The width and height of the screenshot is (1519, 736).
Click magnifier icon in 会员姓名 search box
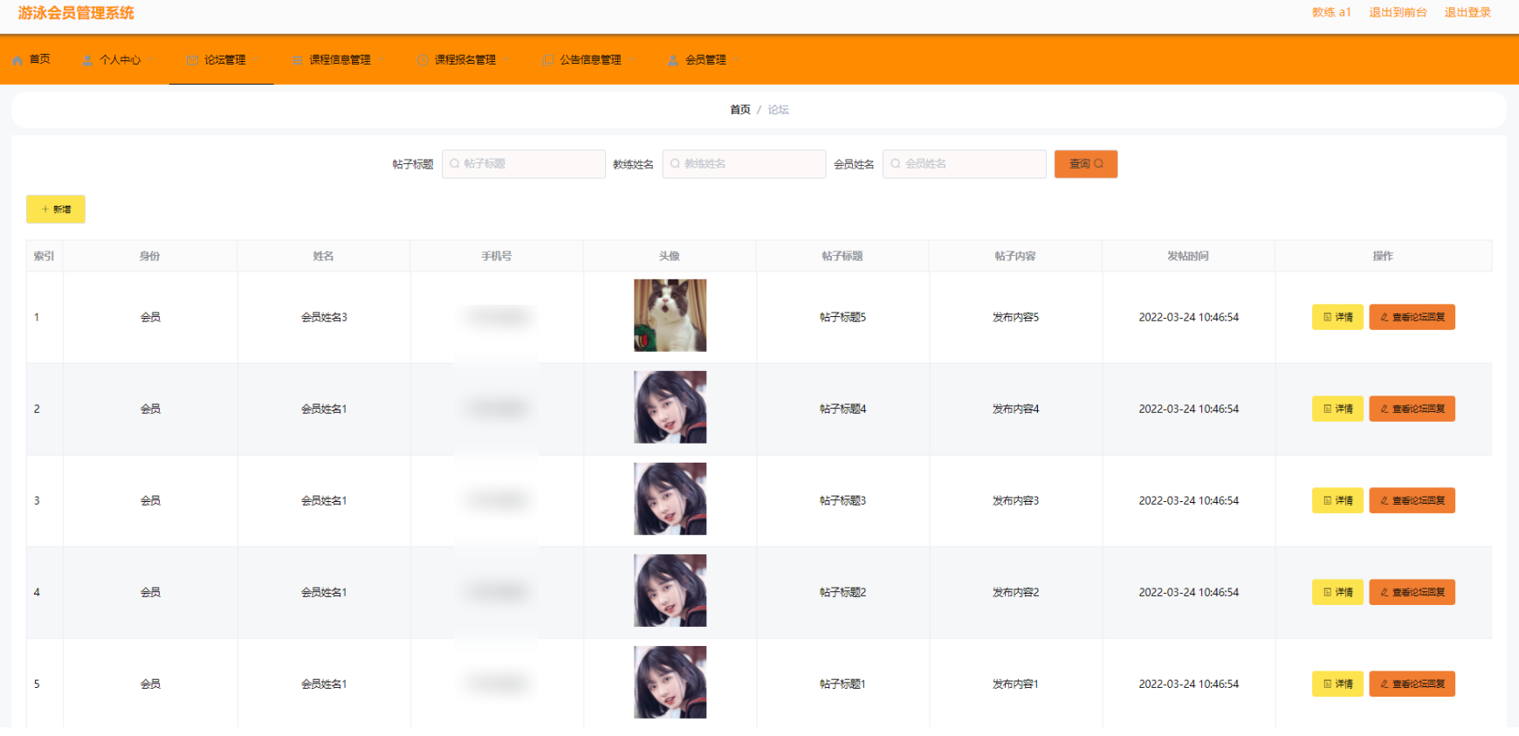coord(896,164)
